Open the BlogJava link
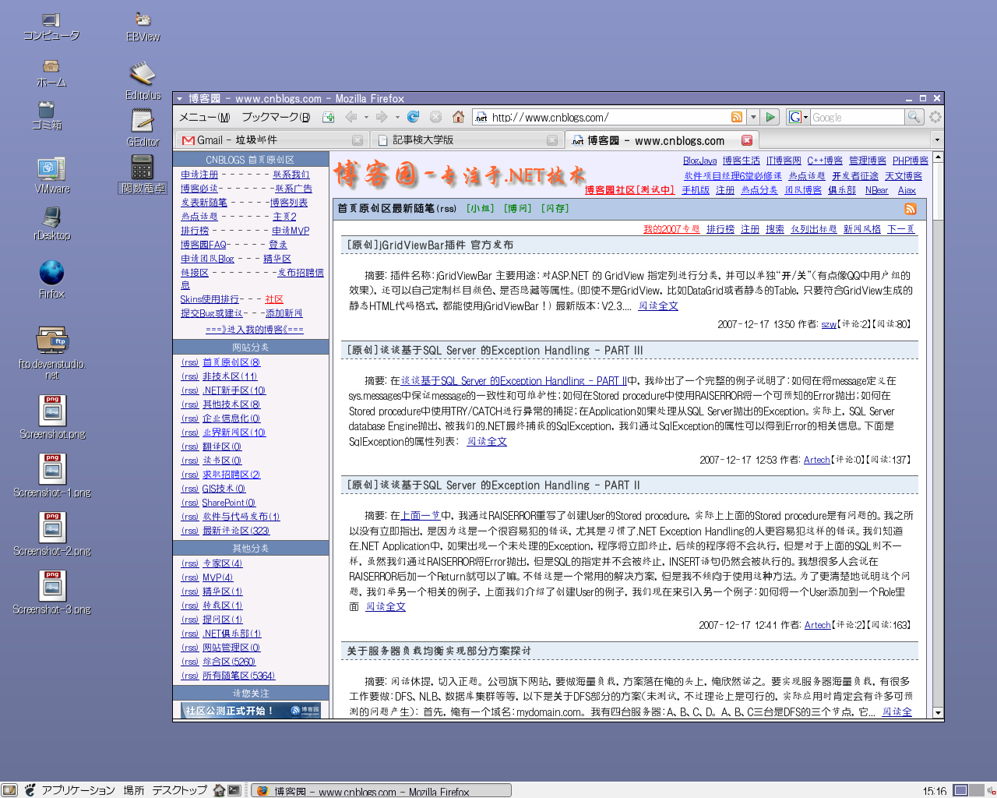This screenshot has width=997, height=798. [699, 161]
